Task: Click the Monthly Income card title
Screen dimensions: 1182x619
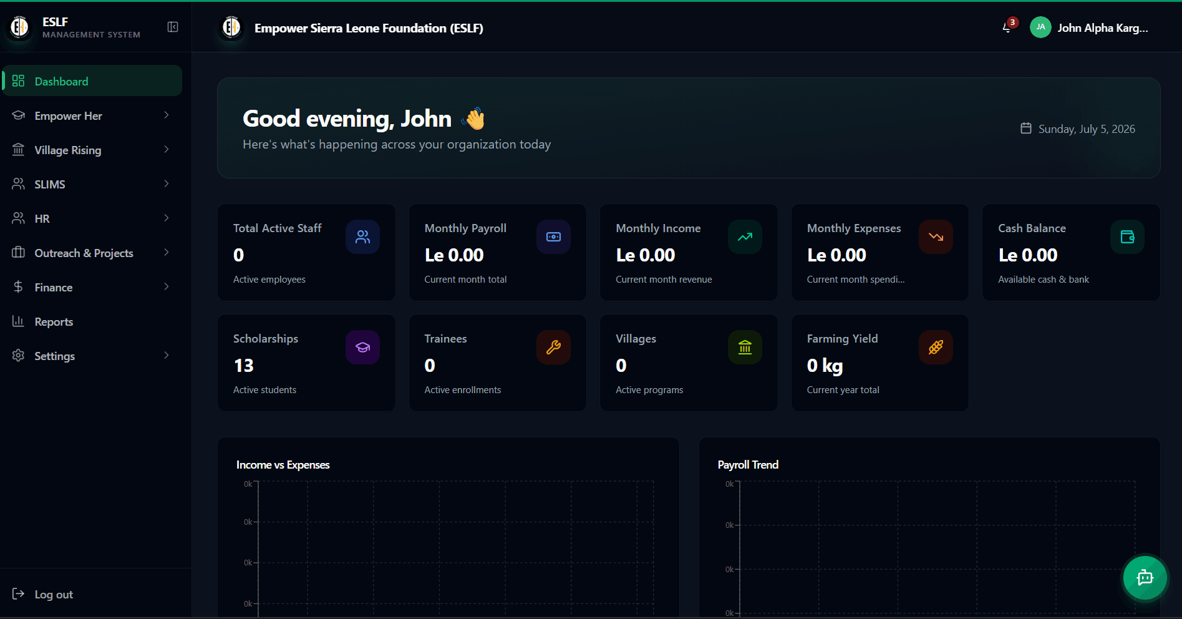Action: coord(658,228)
